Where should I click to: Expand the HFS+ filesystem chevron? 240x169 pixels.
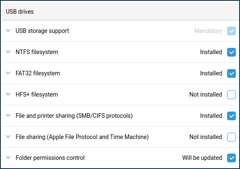[8, 94]
